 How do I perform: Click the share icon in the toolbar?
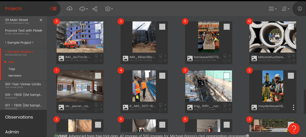pyautogui.click(x=95, y=9)
